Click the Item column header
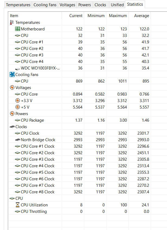Viewport: 167px width, 230px height. [x=14, y=16]
